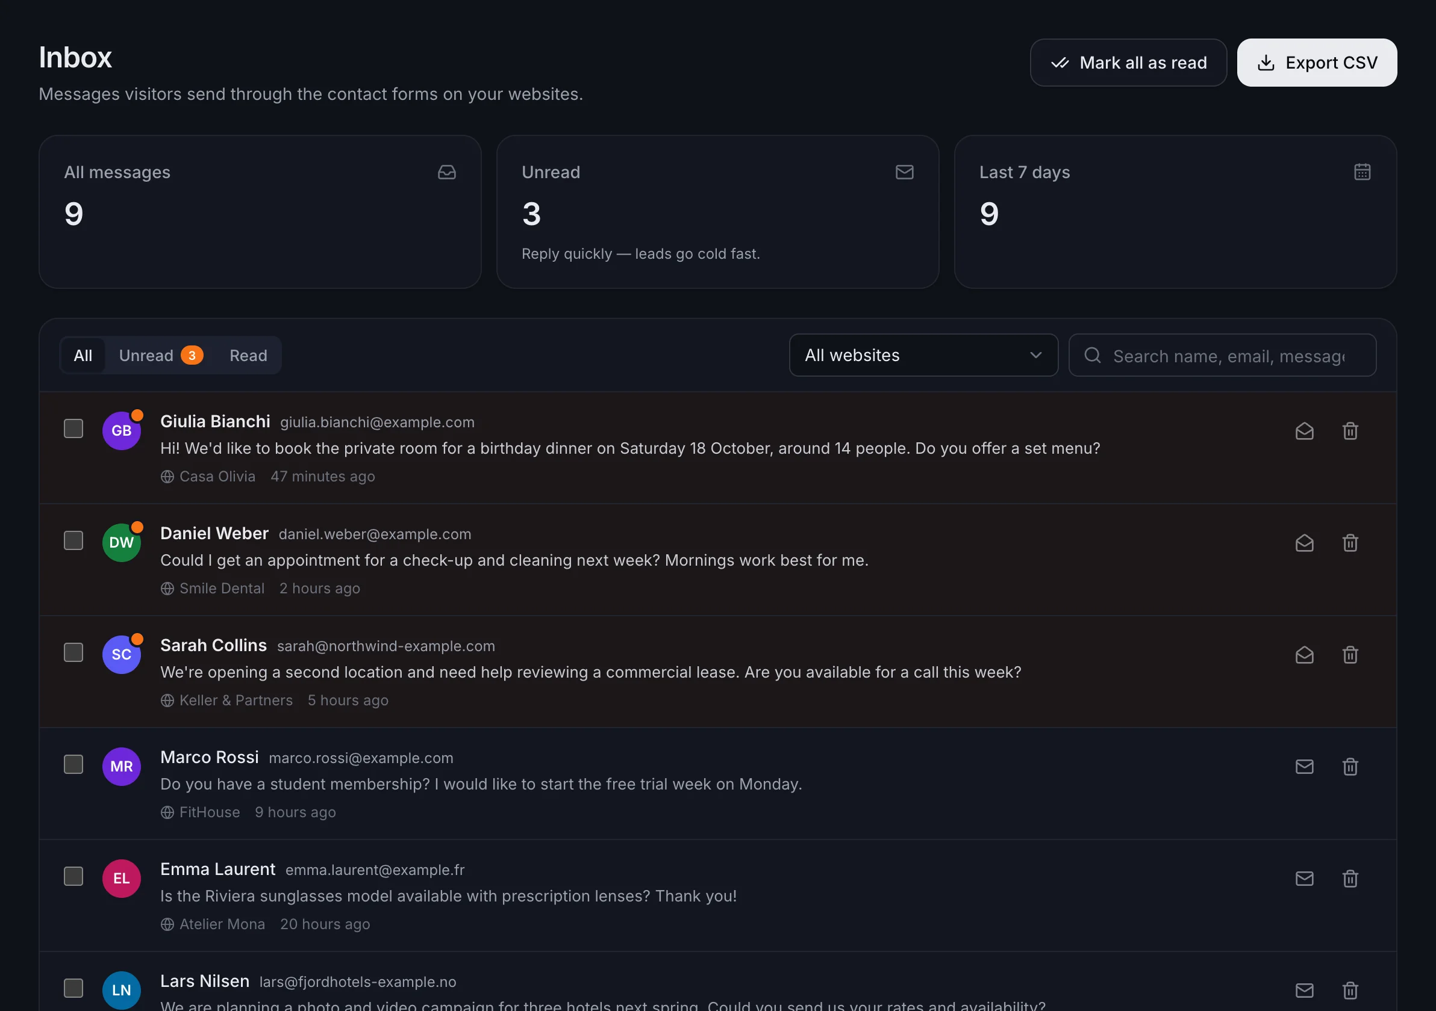
Task: Switch to the All tab
Action: coord(83,356)
